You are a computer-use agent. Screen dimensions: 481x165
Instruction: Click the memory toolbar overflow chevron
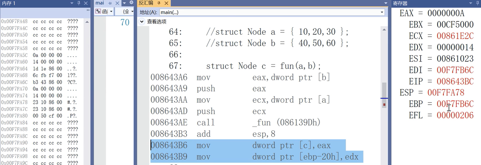coord(88,10)
